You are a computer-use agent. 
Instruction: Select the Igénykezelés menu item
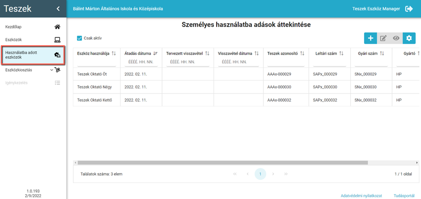tap(33, 83)
